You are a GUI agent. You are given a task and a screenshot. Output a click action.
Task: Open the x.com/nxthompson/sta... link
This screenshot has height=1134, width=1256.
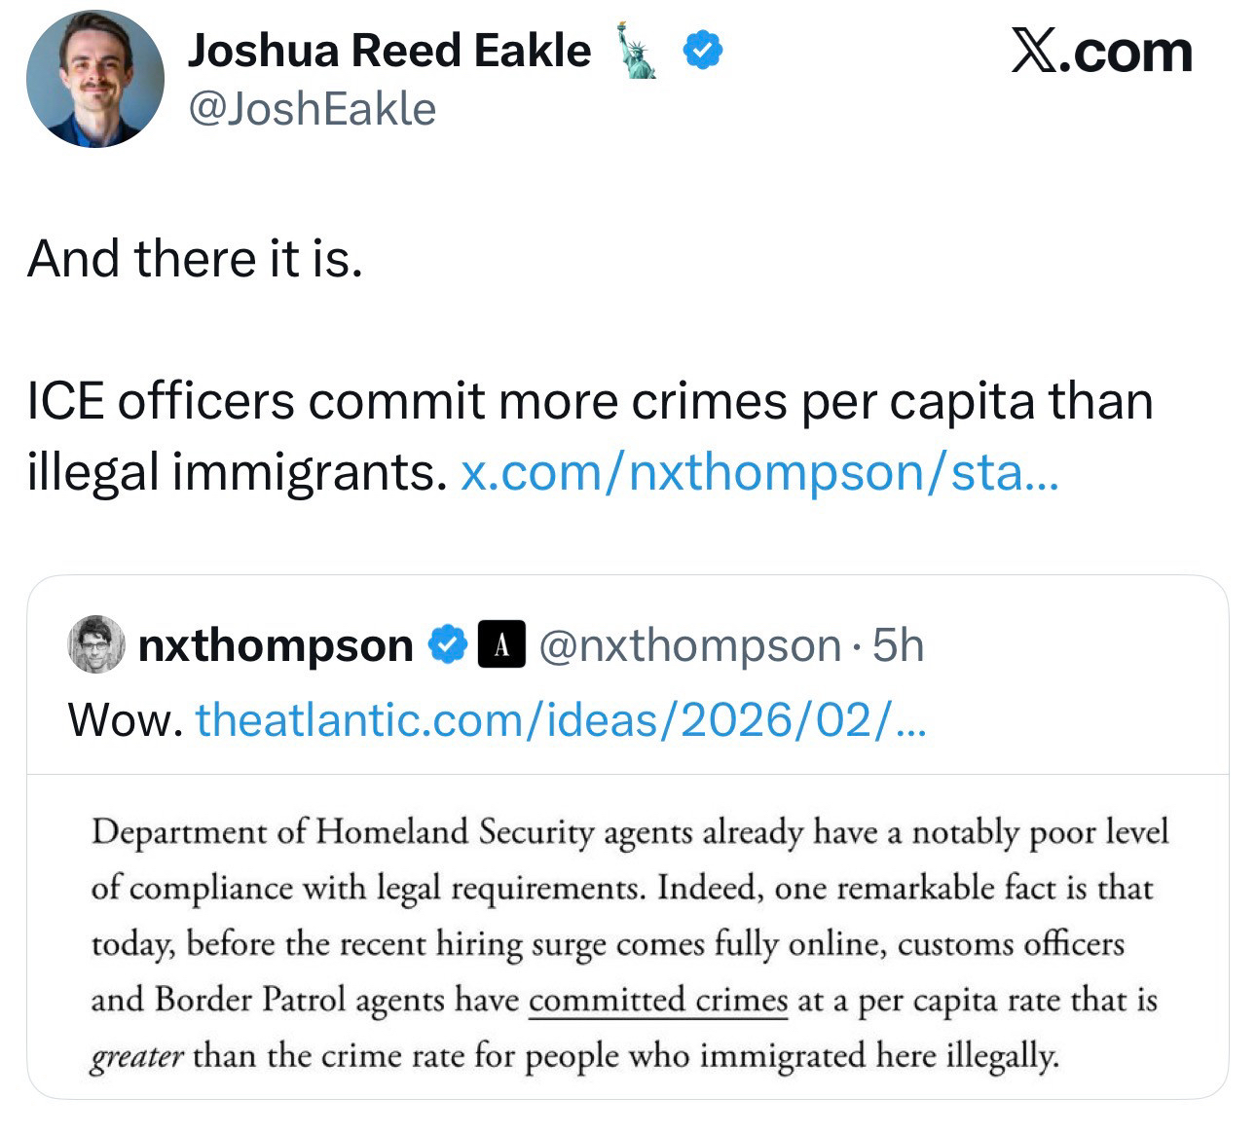coord(757,472)
